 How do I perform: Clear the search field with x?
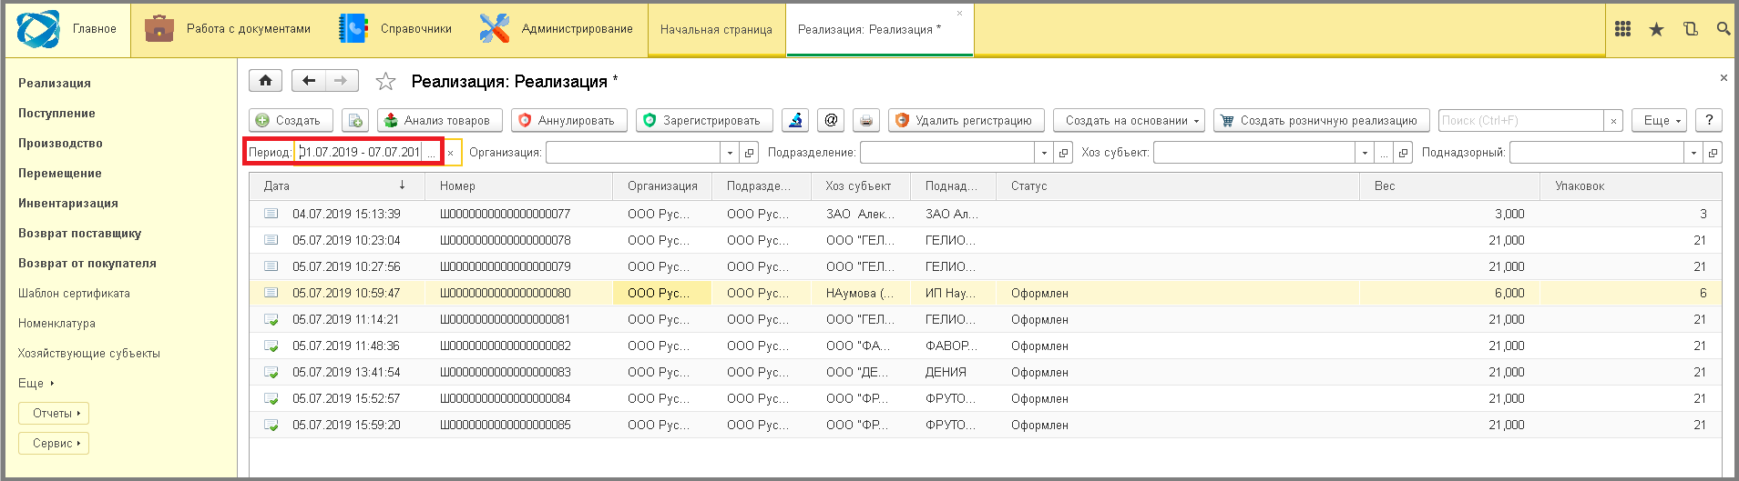coord(1613,120)
